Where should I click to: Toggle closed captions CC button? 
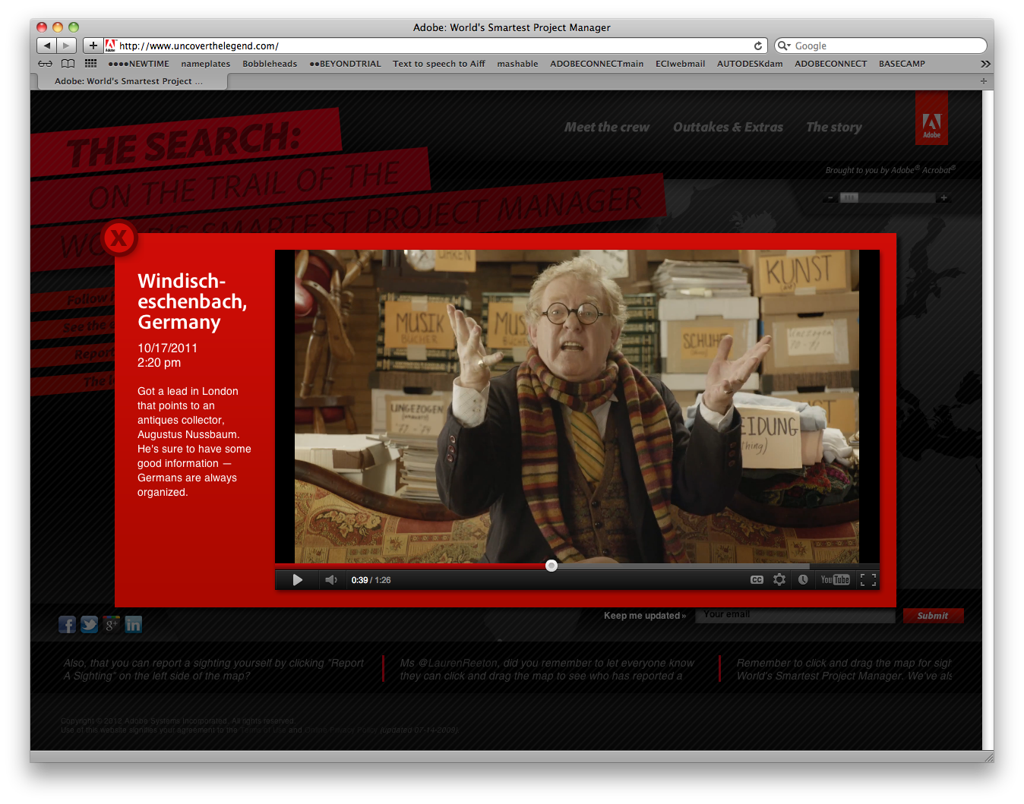coord(757,580)
